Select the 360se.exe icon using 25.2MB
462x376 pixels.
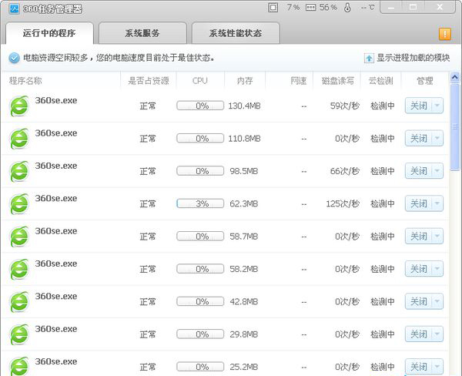click(19, 367)
